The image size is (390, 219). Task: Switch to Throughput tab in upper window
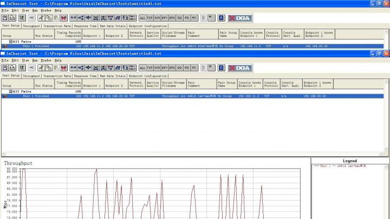pos(31,26)
